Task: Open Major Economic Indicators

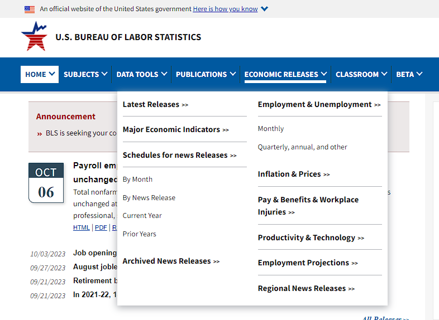Action: (176, 130)
